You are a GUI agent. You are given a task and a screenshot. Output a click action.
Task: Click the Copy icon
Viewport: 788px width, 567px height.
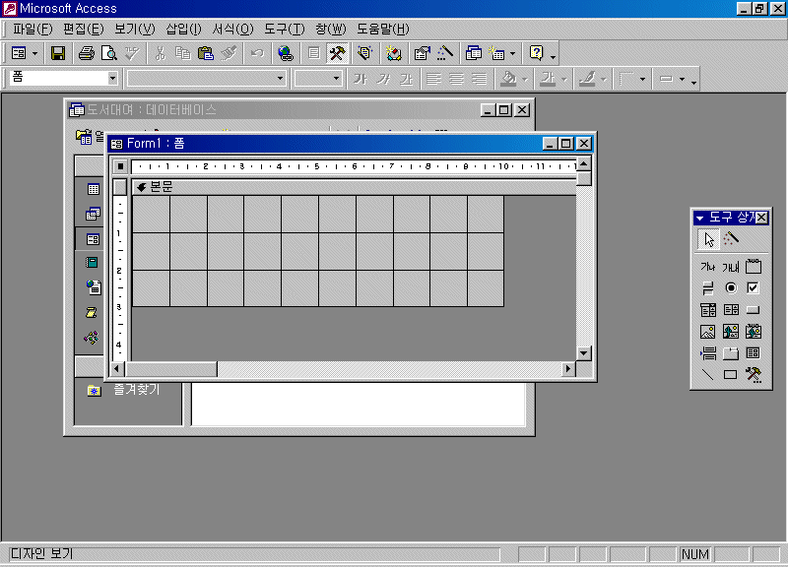point(183,53)
